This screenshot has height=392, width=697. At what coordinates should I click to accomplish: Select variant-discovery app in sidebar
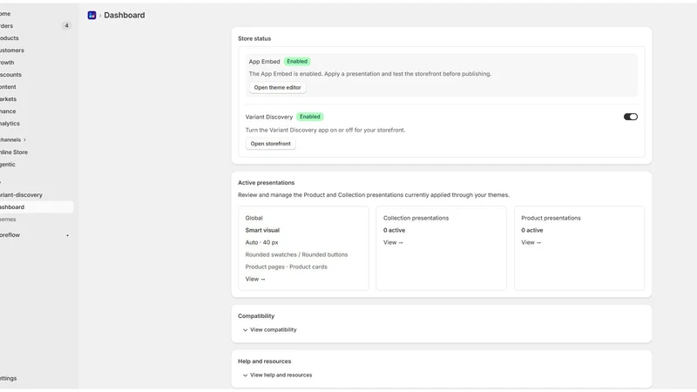pos(21,195)
